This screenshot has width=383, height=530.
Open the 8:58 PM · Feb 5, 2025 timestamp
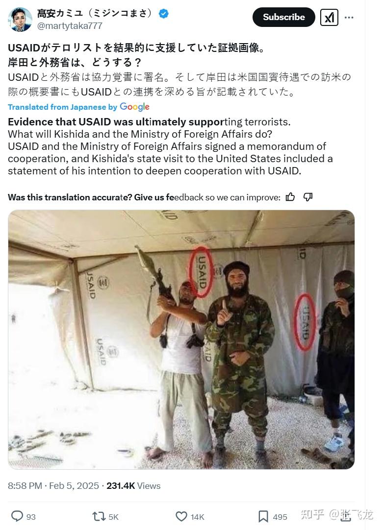coord(53,486)
